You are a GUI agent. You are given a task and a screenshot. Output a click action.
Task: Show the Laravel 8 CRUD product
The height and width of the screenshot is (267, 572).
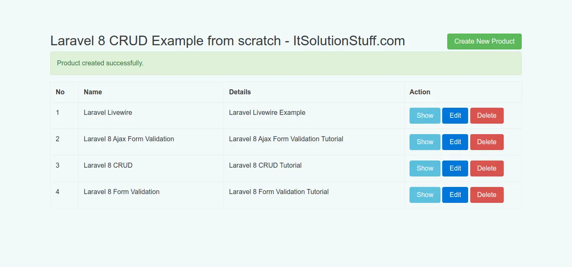[425, 168]
